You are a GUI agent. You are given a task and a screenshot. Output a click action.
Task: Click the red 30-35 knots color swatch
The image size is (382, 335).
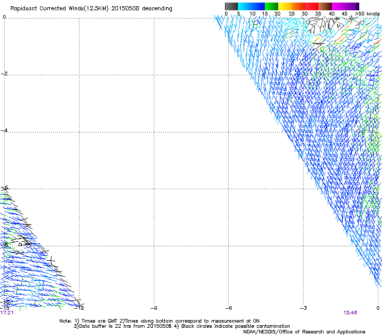coord(312,6)
